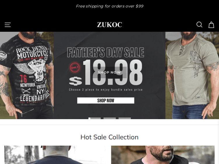Image resolution: width=219 pixels, height=164 pixels.
Task: Click the ZUKOC logo
Action: tap(109, 25)
